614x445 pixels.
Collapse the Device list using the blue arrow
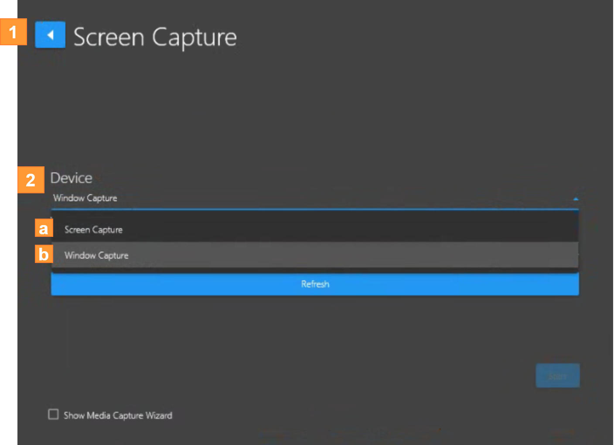pyautogui.click(x=575, y=199)
